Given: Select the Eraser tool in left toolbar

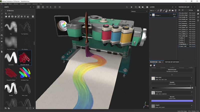Looking at the screenshot, I should pos(2,14).
